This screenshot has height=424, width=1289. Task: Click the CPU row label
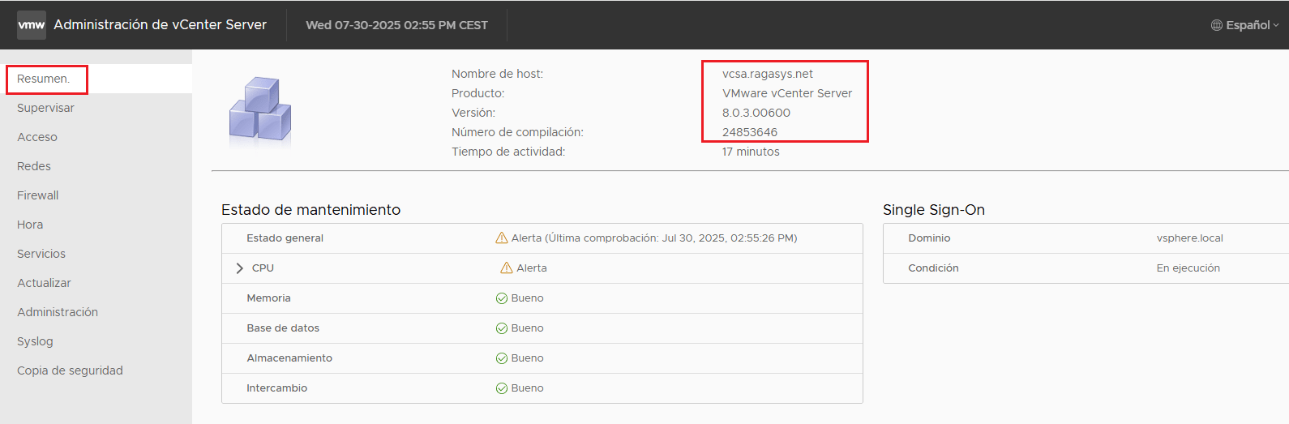(x=263, y=268)
